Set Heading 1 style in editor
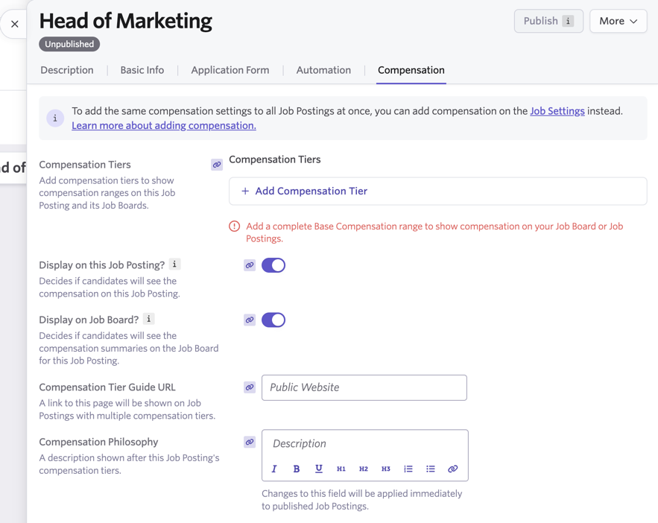Viewport: 658px width, 523px height. (341, 469)
